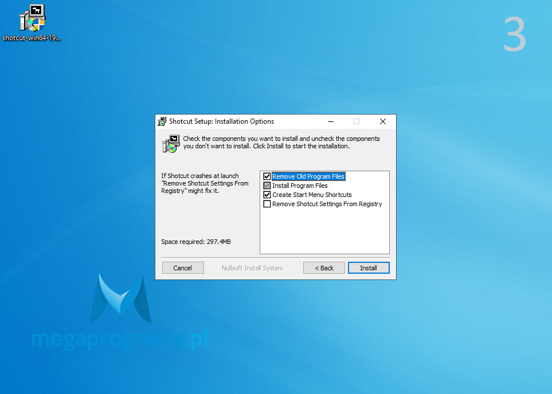Enable Remove Shotcut Settings From Registry

click(267, 204)
